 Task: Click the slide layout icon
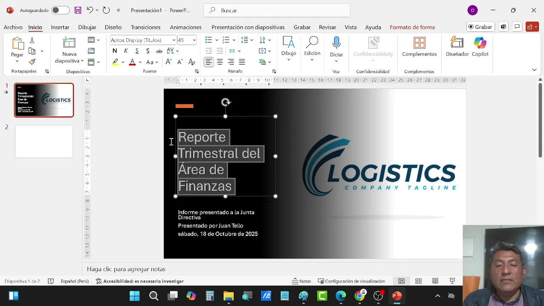pyautogui.click(x=91, y=40)
